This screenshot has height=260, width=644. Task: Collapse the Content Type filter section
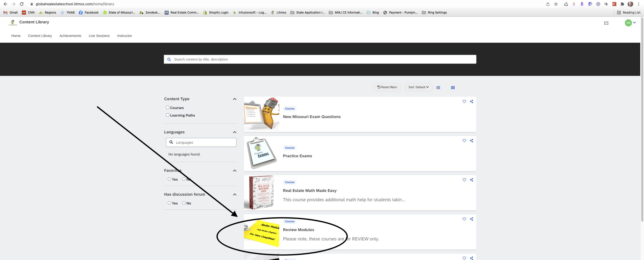[x=235, y=99]
